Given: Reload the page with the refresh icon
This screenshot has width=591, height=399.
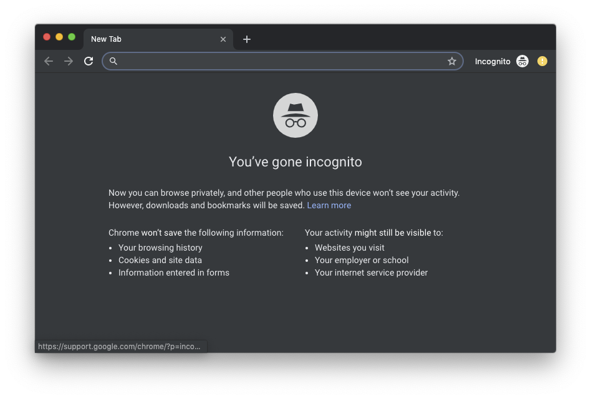Looking at the screenshot, I should point(89,61).
